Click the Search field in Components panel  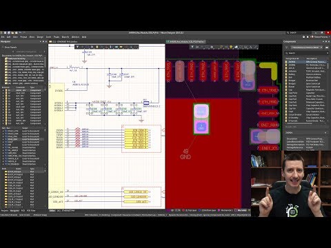[x=307, y=53]
